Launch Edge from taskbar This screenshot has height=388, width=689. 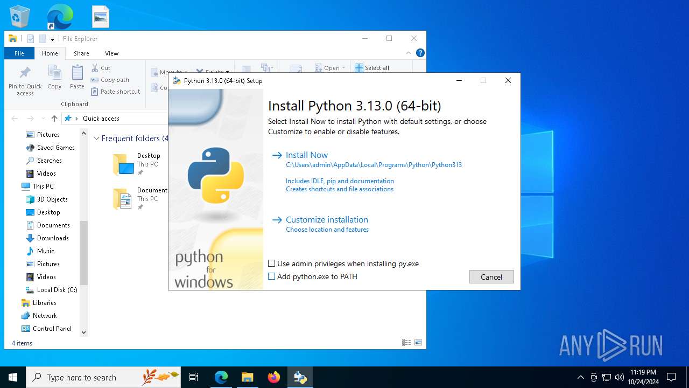[x=221, y=377]
